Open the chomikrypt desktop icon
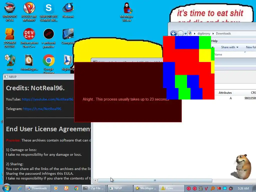 29,62
